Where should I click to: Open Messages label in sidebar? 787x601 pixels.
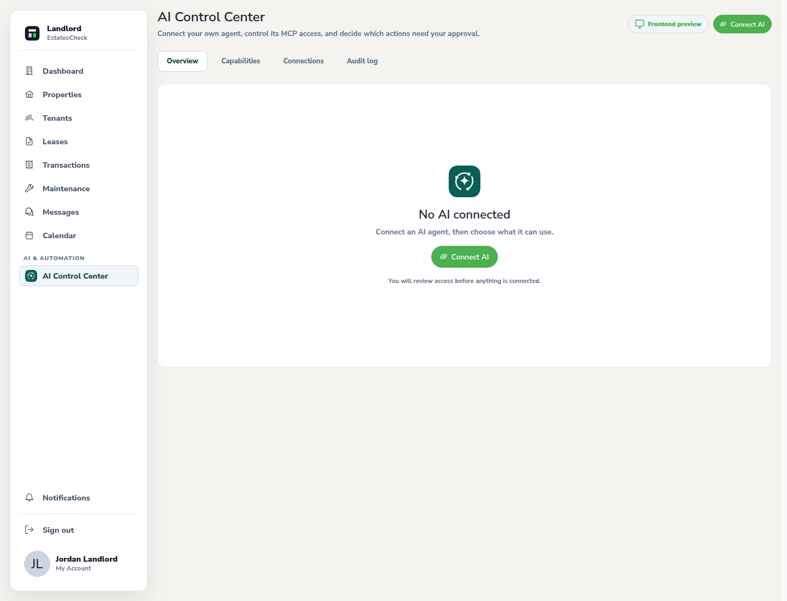click(x=61, y=212)
